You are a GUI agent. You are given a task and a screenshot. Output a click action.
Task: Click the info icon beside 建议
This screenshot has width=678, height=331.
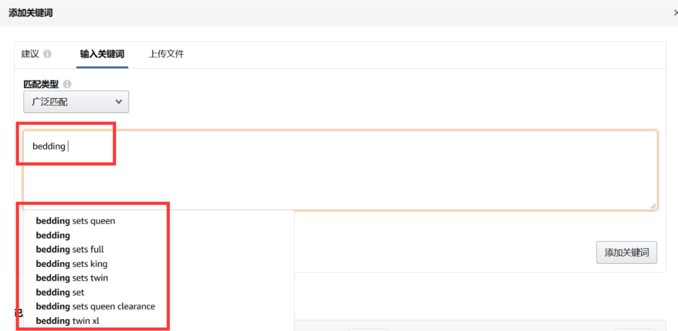[x=48, y=54]
